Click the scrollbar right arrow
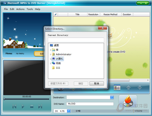Image resolution: width=152 pixels, height=116 pixels. (148, 80)
